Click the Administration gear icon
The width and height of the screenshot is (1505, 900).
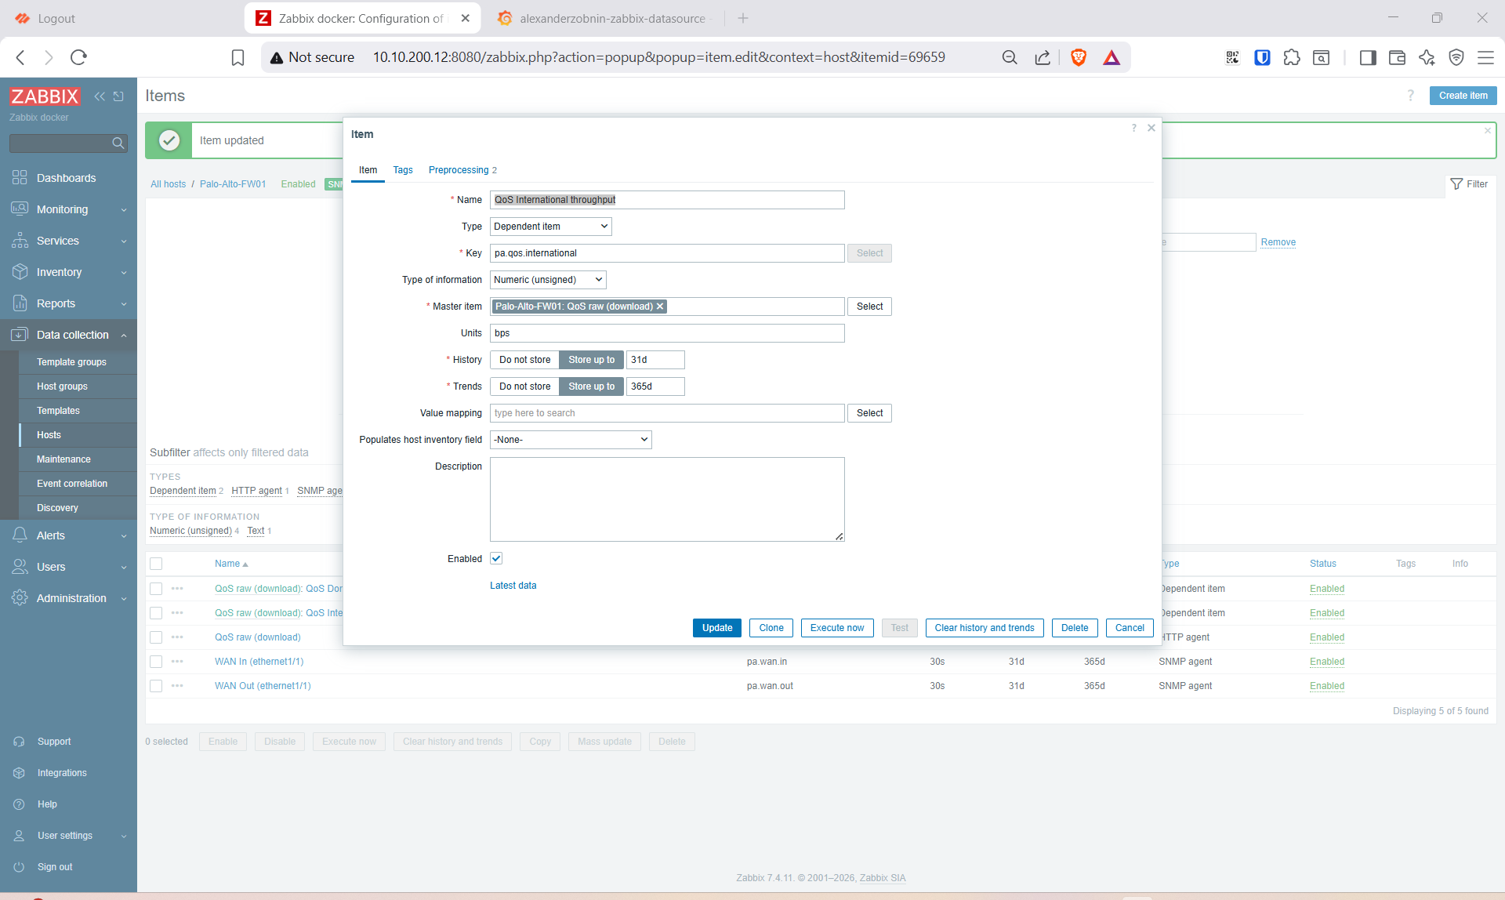tap(20, 598)
